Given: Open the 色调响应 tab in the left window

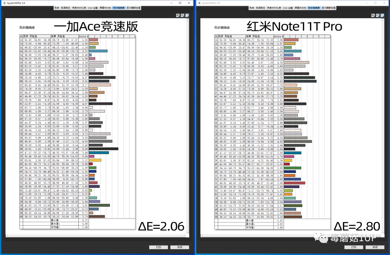Looking at the screenshot, I should click(x=65, y=8).
